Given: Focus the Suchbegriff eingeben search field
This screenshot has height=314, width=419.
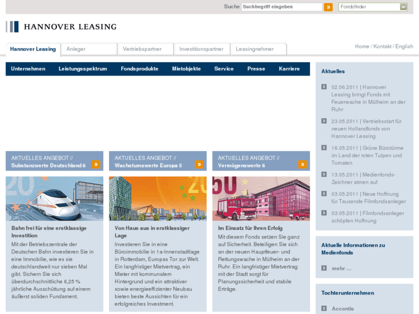Looking at the screenshot, I should click(x=282, y=7).
